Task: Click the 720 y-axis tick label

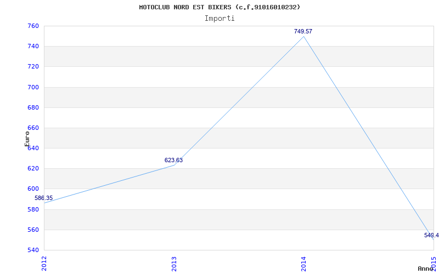Action: (33, 67)
